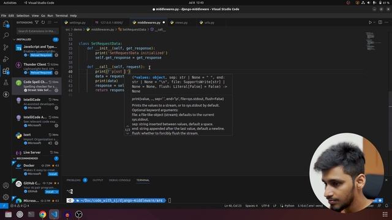Image resolution: width=392 pixels, height=220 pixels.
Task: Open notifications bell in status bar
Action: click(x=386, y=206)
